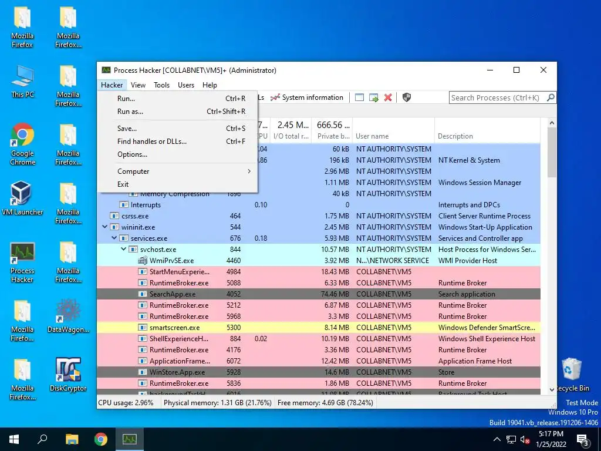The width and height of the screenshot is (601, 451).
Task: Choose Exit from the Hacker menu
Action: [177, 184]
